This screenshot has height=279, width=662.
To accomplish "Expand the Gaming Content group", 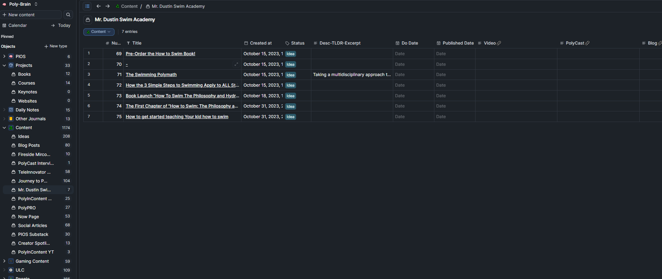I will tap(4, 261).
